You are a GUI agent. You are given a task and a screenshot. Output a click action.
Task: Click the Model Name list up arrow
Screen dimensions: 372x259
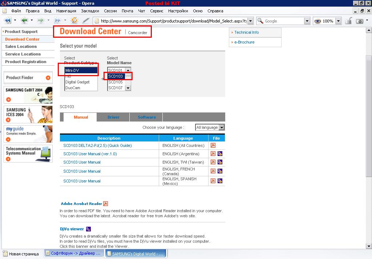pyautogui.click(x=128, y=70)
